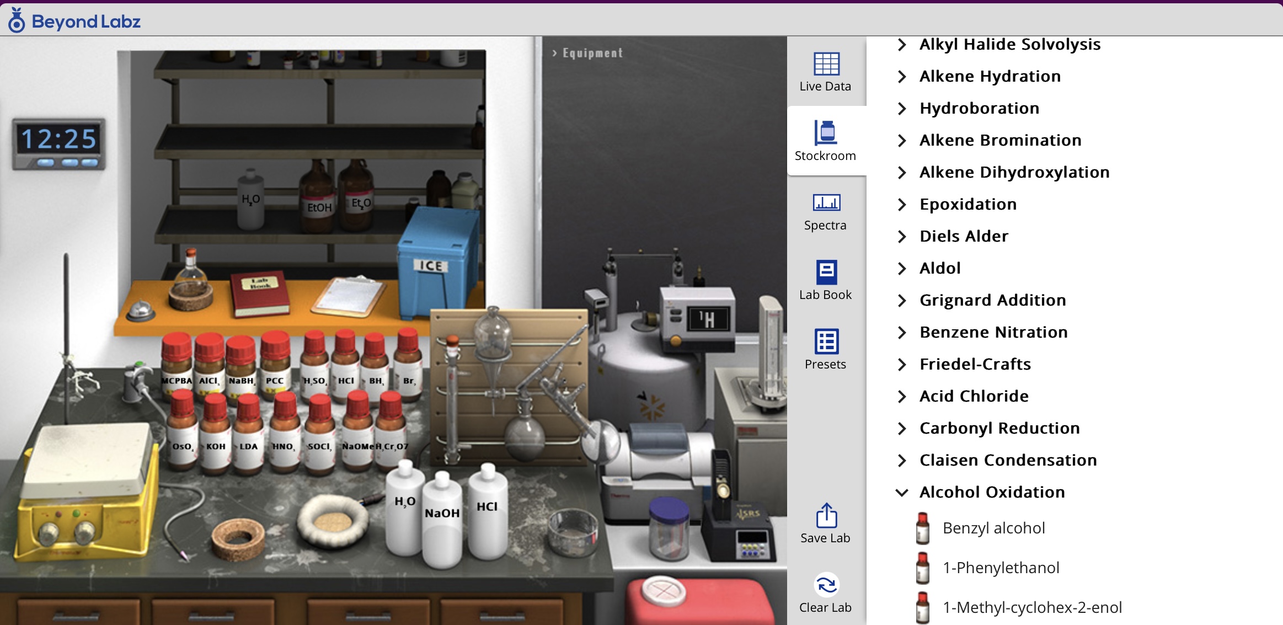Click the Spectra icon in sidebar
Image resolution: width=1283 pixels, height=625 pixels.
[x=826, y=203]
